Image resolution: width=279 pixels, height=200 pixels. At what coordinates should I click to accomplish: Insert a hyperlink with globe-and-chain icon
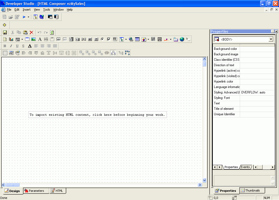click(131, 39)
